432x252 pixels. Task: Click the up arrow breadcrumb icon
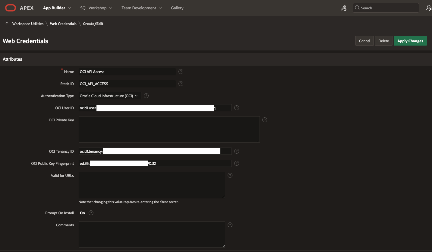coord(7,24)
